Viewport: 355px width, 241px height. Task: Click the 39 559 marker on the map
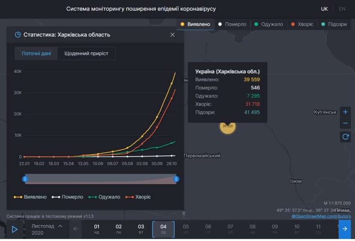tap(228, 127)
